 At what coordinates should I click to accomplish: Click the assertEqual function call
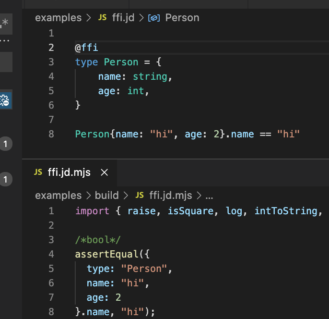point(106,254)
